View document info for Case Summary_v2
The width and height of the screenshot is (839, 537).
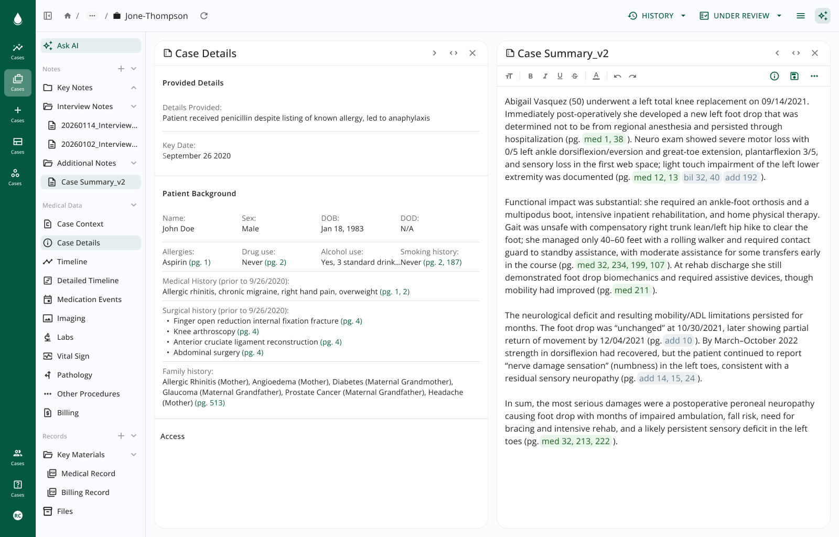(775, 76)
